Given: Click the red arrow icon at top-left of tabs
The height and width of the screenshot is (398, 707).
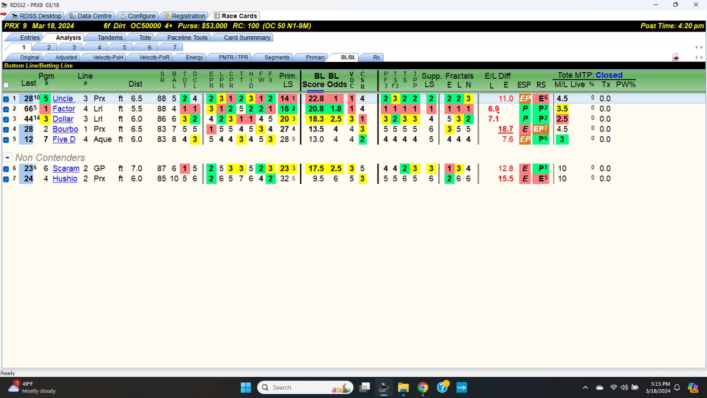Looking at the screenshot, I should [4, 14].
